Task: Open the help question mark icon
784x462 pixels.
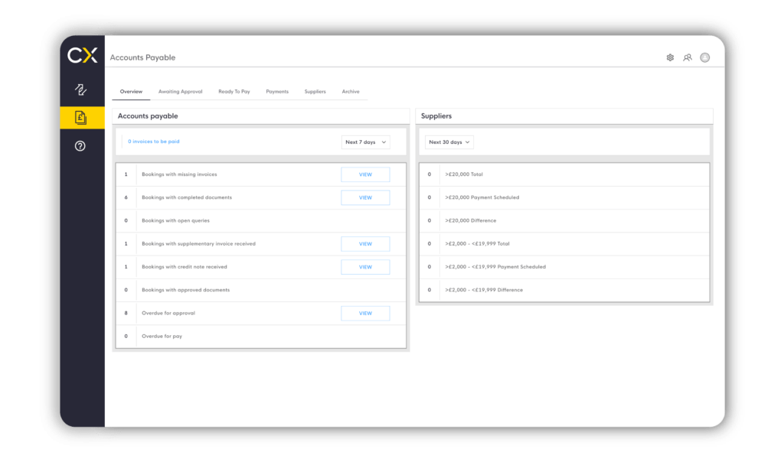Action: tap(80, 146)
